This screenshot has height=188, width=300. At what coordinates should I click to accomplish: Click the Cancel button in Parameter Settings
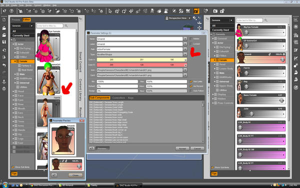point(197,148)
